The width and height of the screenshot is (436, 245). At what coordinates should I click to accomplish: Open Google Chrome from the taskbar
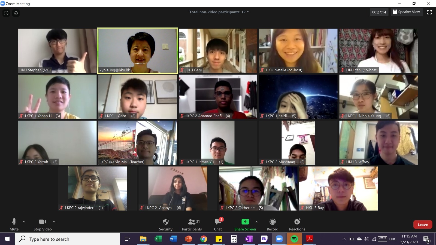(x=204, y=239)
